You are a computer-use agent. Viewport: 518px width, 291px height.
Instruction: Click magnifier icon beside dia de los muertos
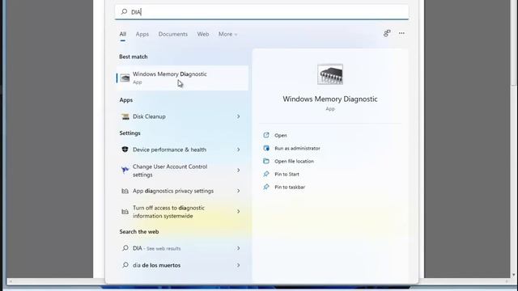[x=125, y=265]
